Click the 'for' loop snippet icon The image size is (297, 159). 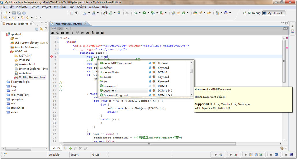pyautogui.click(x=62, y=33)
